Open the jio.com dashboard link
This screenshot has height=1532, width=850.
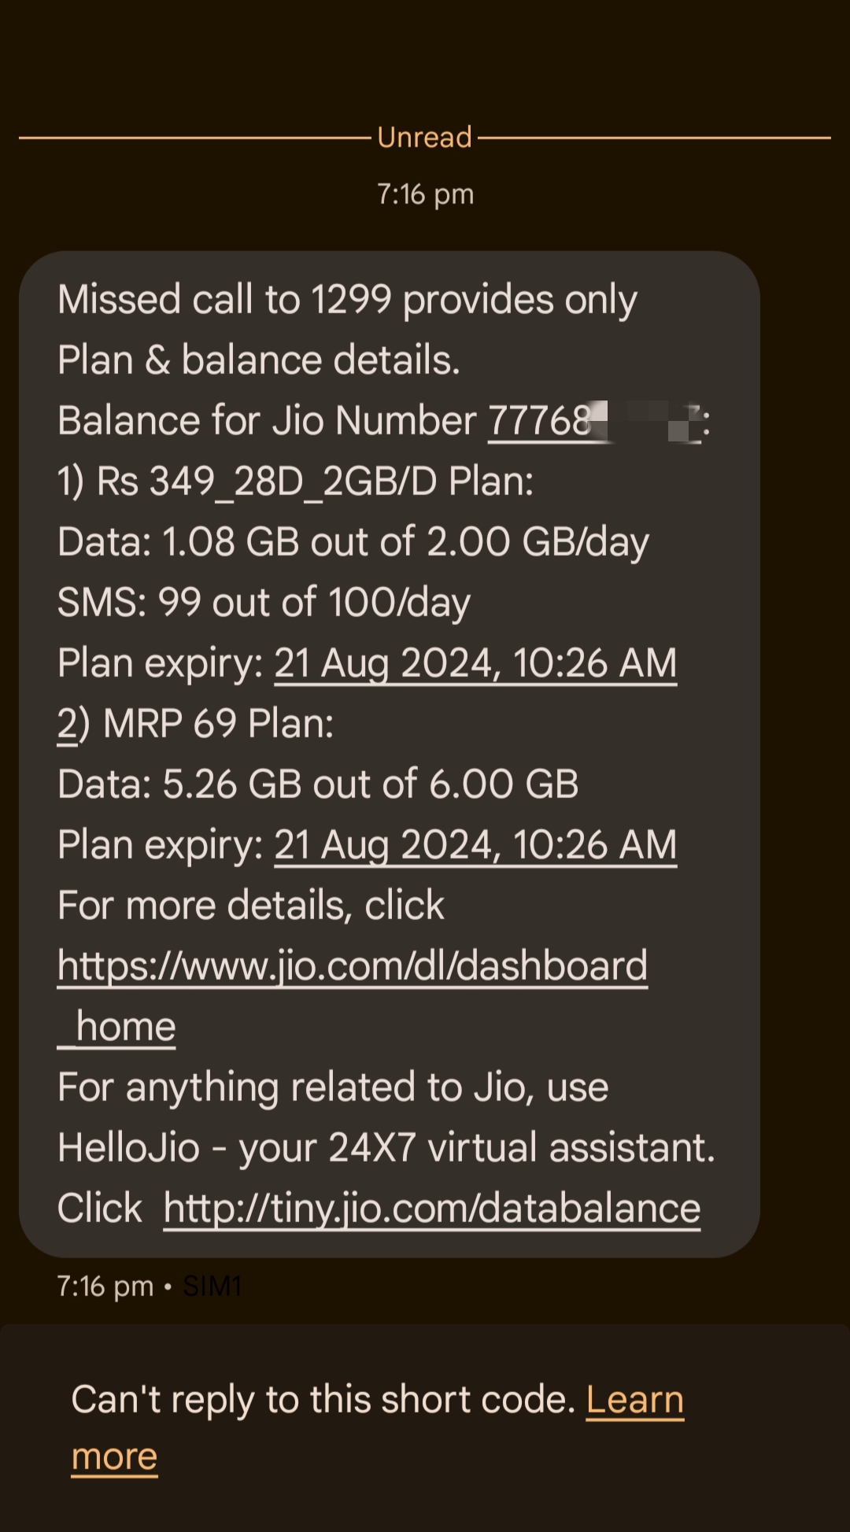352,965
